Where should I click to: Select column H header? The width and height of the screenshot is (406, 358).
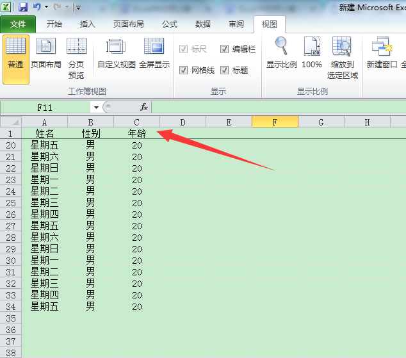pos(367,122)
